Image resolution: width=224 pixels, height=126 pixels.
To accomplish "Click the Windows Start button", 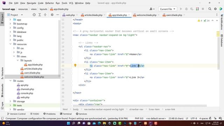I will pos(69,123).
